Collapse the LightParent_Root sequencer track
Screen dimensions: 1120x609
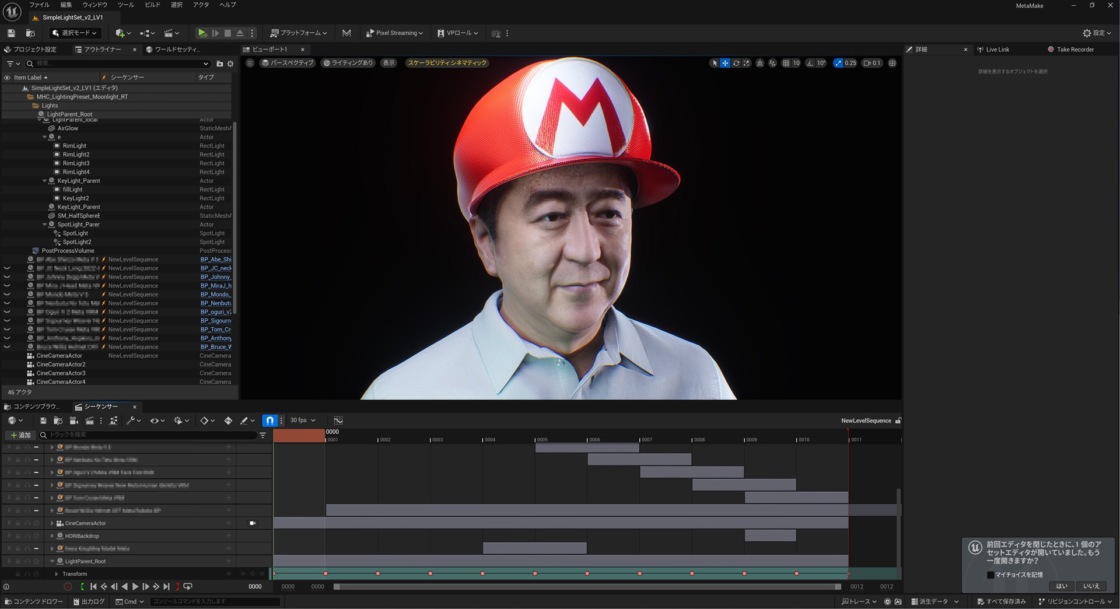click(52, 561)
